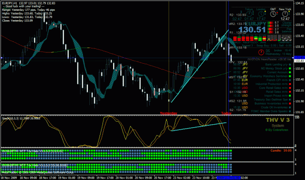305x180 pixels.
Task: Click the highlighted blue date on time axis
Action: click(x=228, y=178)
